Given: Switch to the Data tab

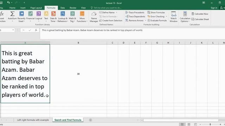Looking at the screenshot, I should (x=63, y=8).
